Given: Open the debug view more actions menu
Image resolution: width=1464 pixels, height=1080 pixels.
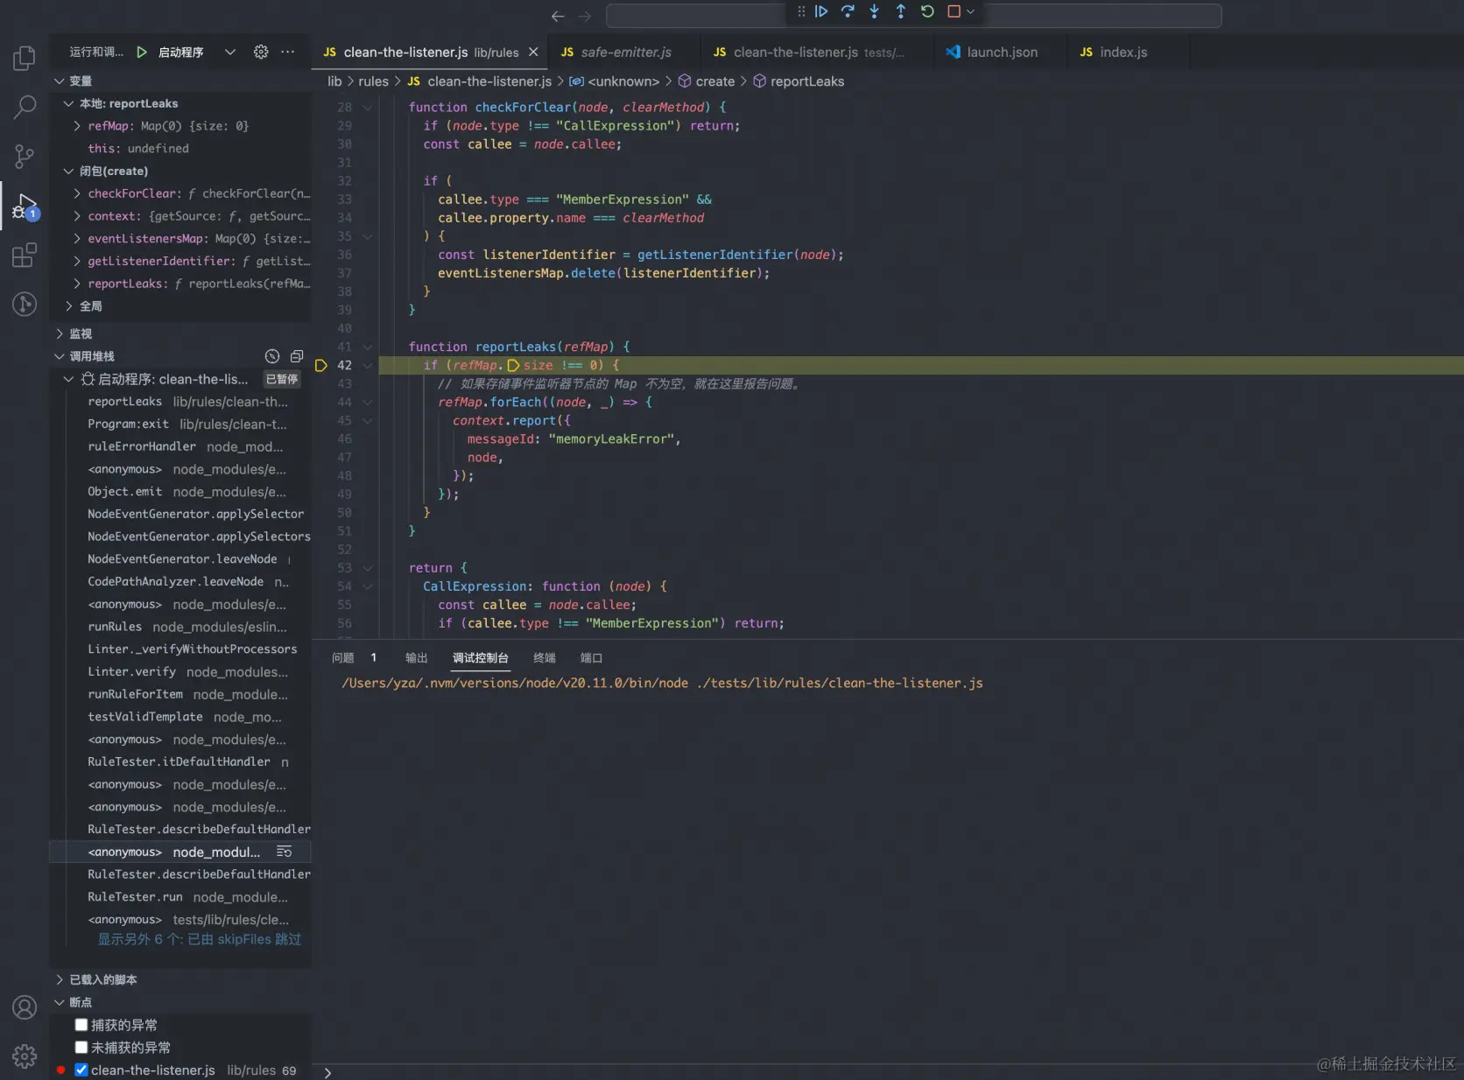Looking at the screenshot, I should (287, 53).
